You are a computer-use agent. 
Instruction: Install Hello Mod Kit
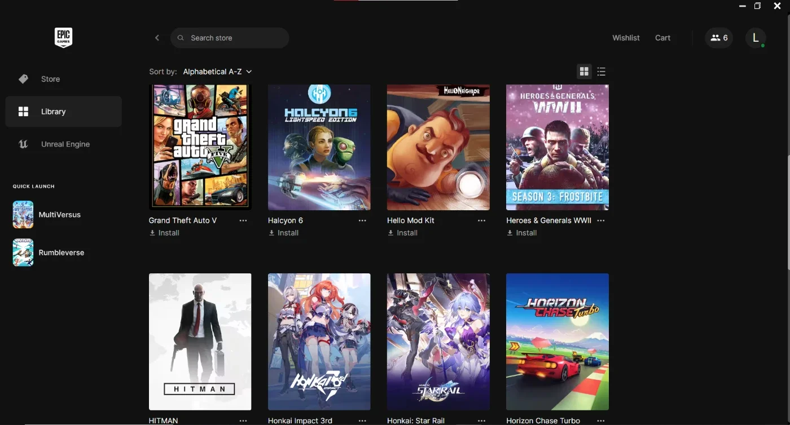point(402,233)
